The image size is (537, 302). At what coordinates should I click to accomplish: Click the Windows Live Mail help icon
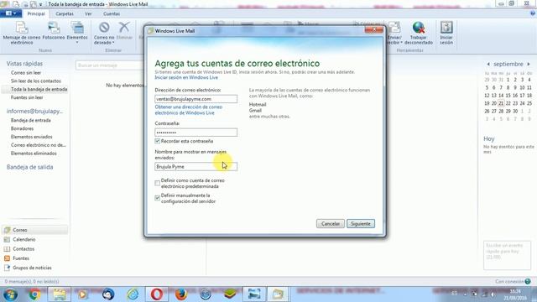coord(533,13)
